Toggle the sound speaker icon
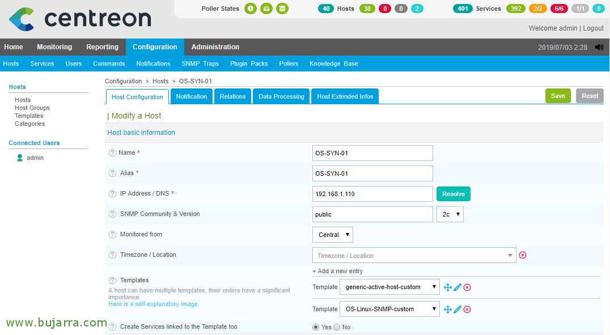This screenshot has width=610, height=335. (x=599, y=47)
